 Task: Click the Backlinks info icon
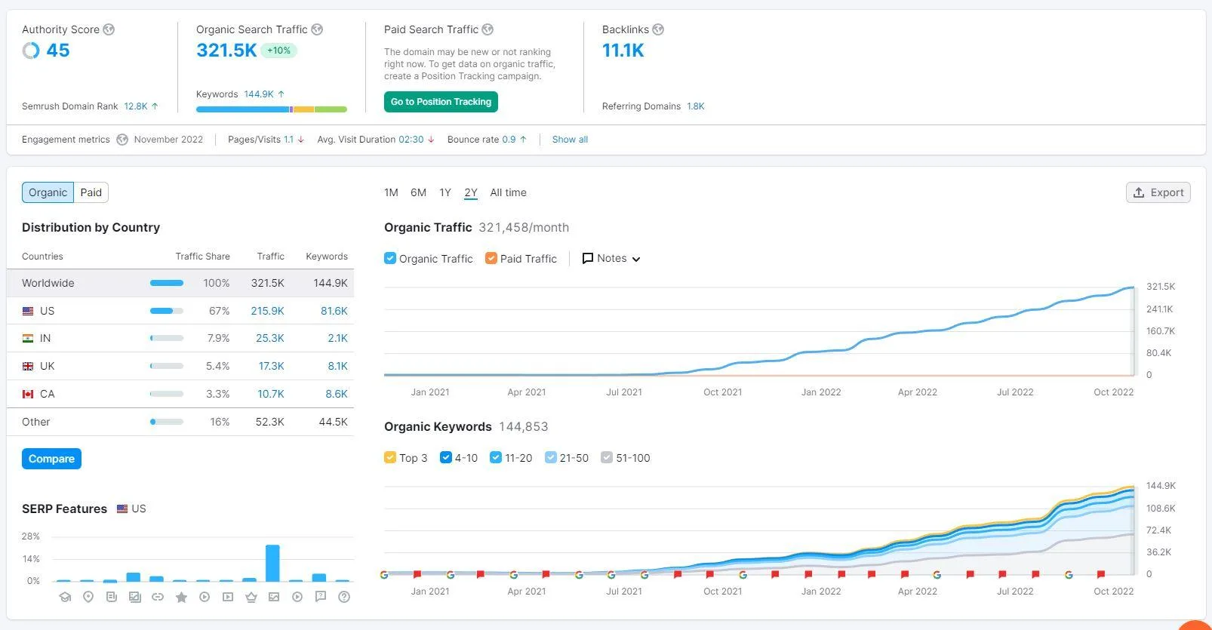658,29
